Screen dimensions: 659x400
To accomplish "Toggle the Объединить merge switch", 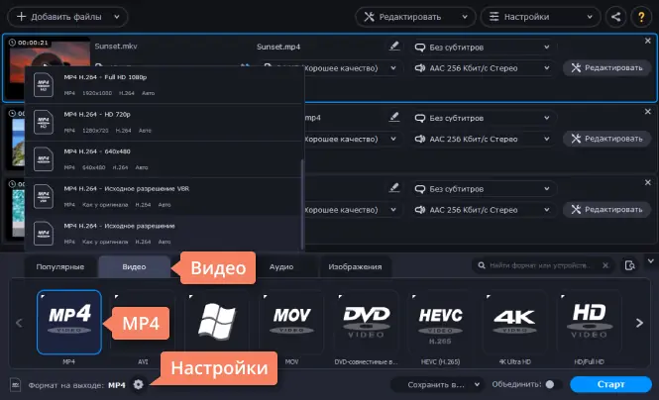I will 553,384.
